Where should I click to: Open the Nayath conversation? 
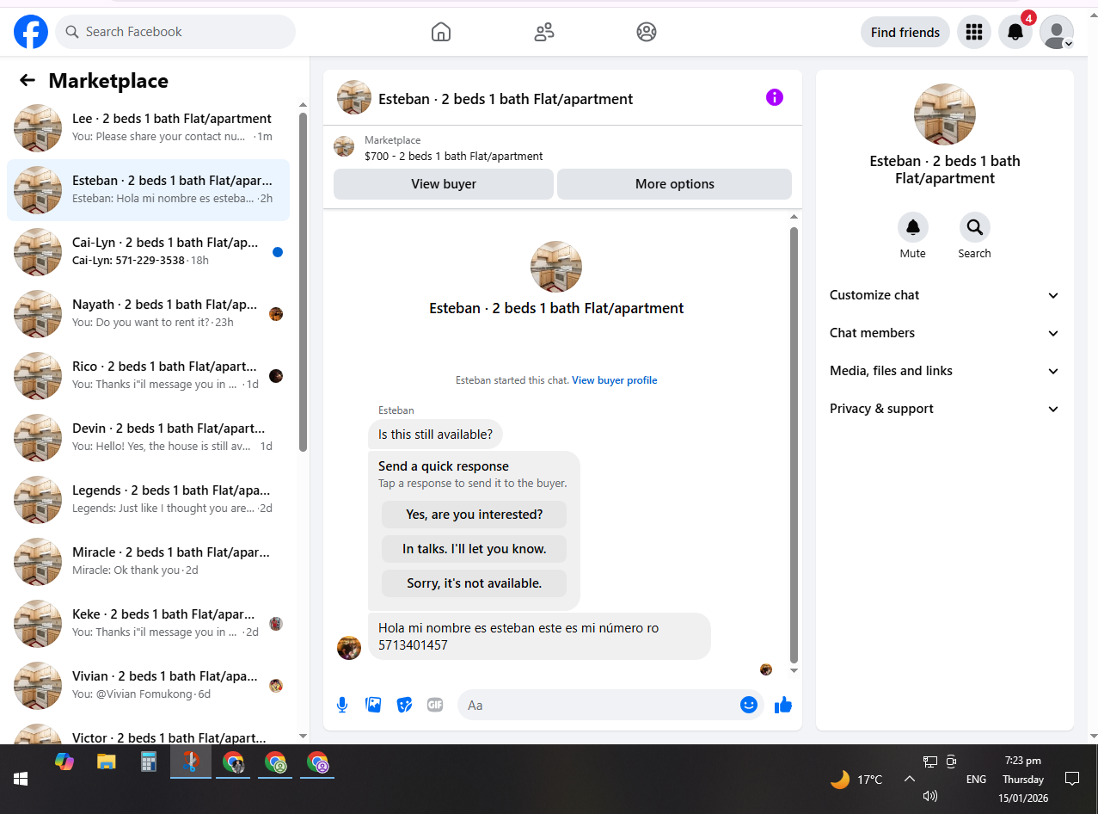[148, 314]
